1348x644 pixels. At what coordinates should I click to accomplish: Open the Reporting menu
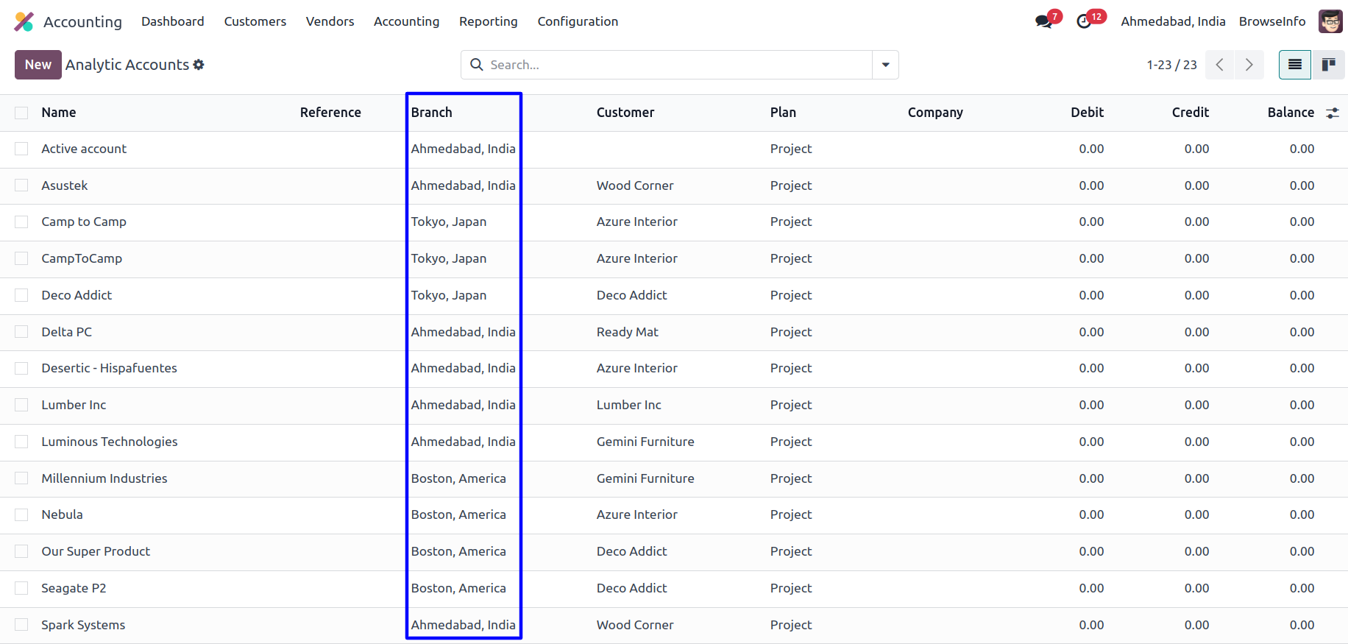488,21
